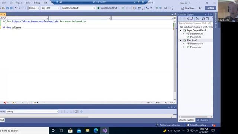The image size is (238, 134).
Task: Select Program.cs under Input Output Part 1
Action: coord(195,37)
